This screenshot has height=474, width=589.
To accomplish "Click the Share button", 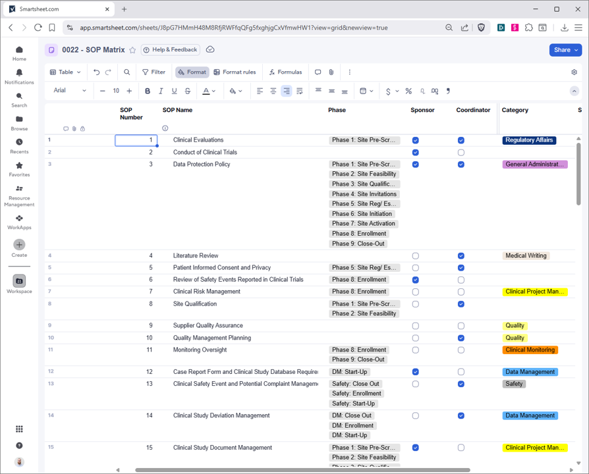I will pos(565,50).
